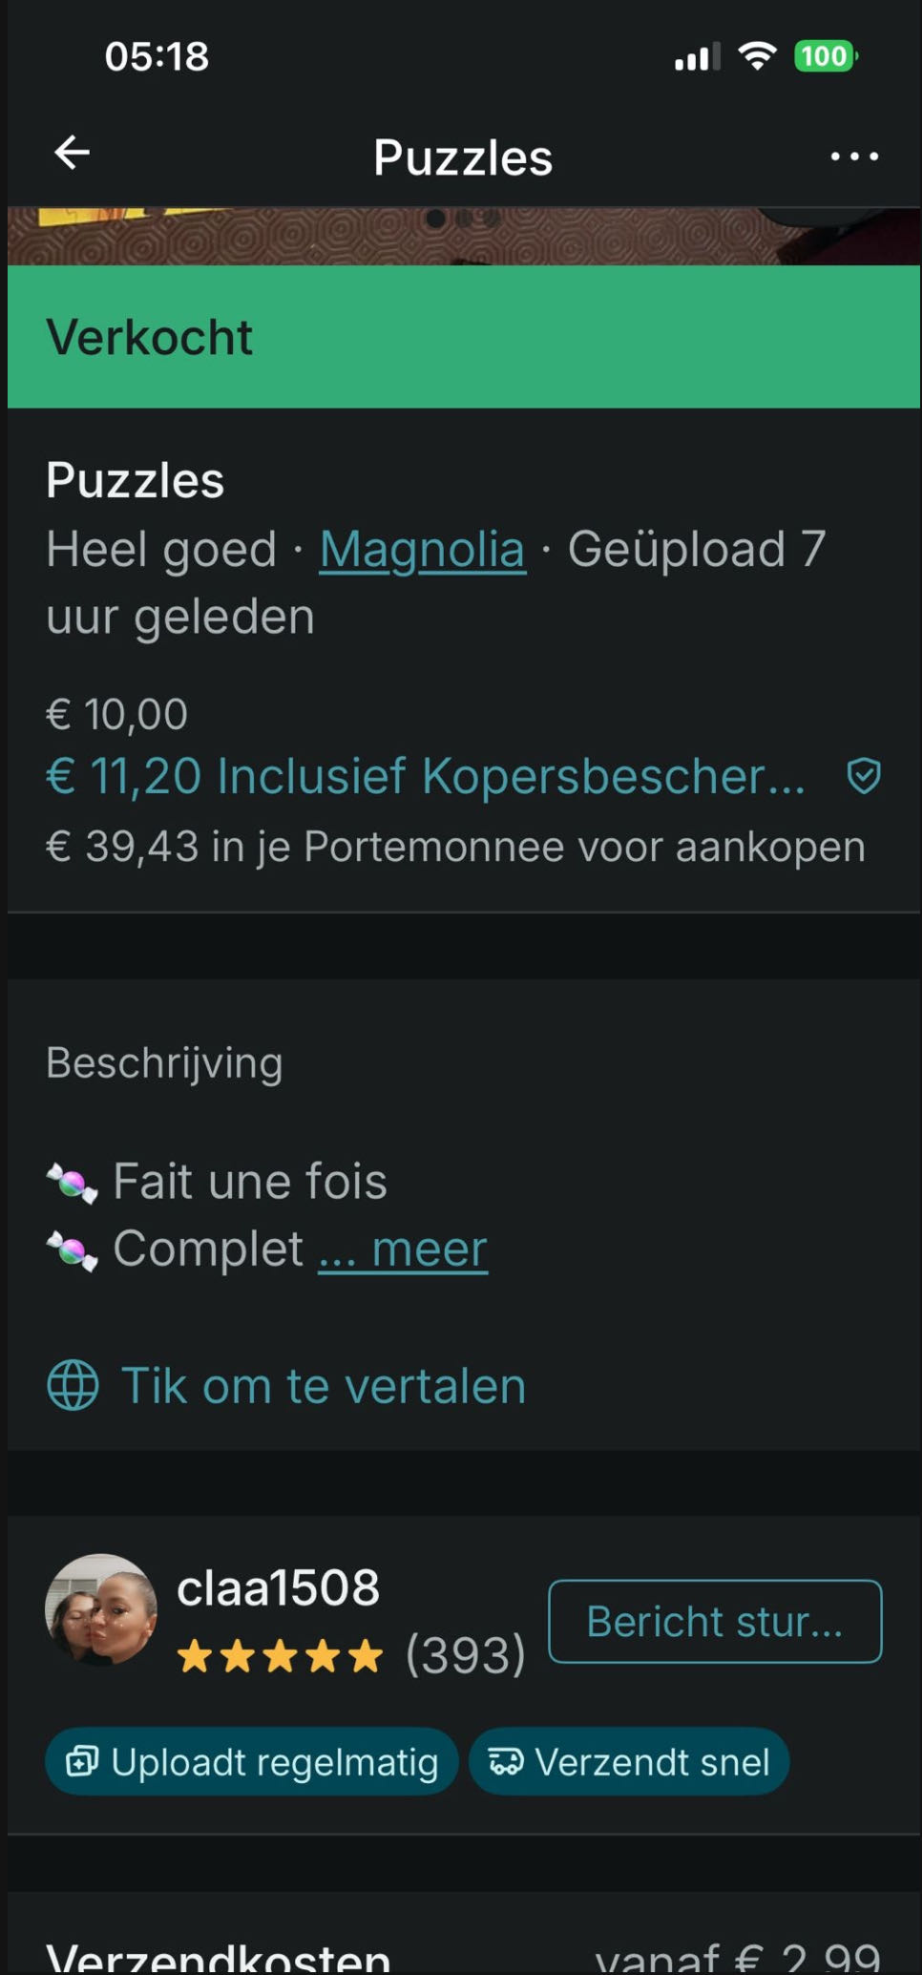
Task: Tap the photo carousel page dots
Action: tap(463, 219)
